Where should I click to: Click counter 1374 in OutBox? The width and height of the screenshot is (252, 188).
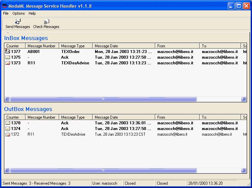[x=16, y=129]
